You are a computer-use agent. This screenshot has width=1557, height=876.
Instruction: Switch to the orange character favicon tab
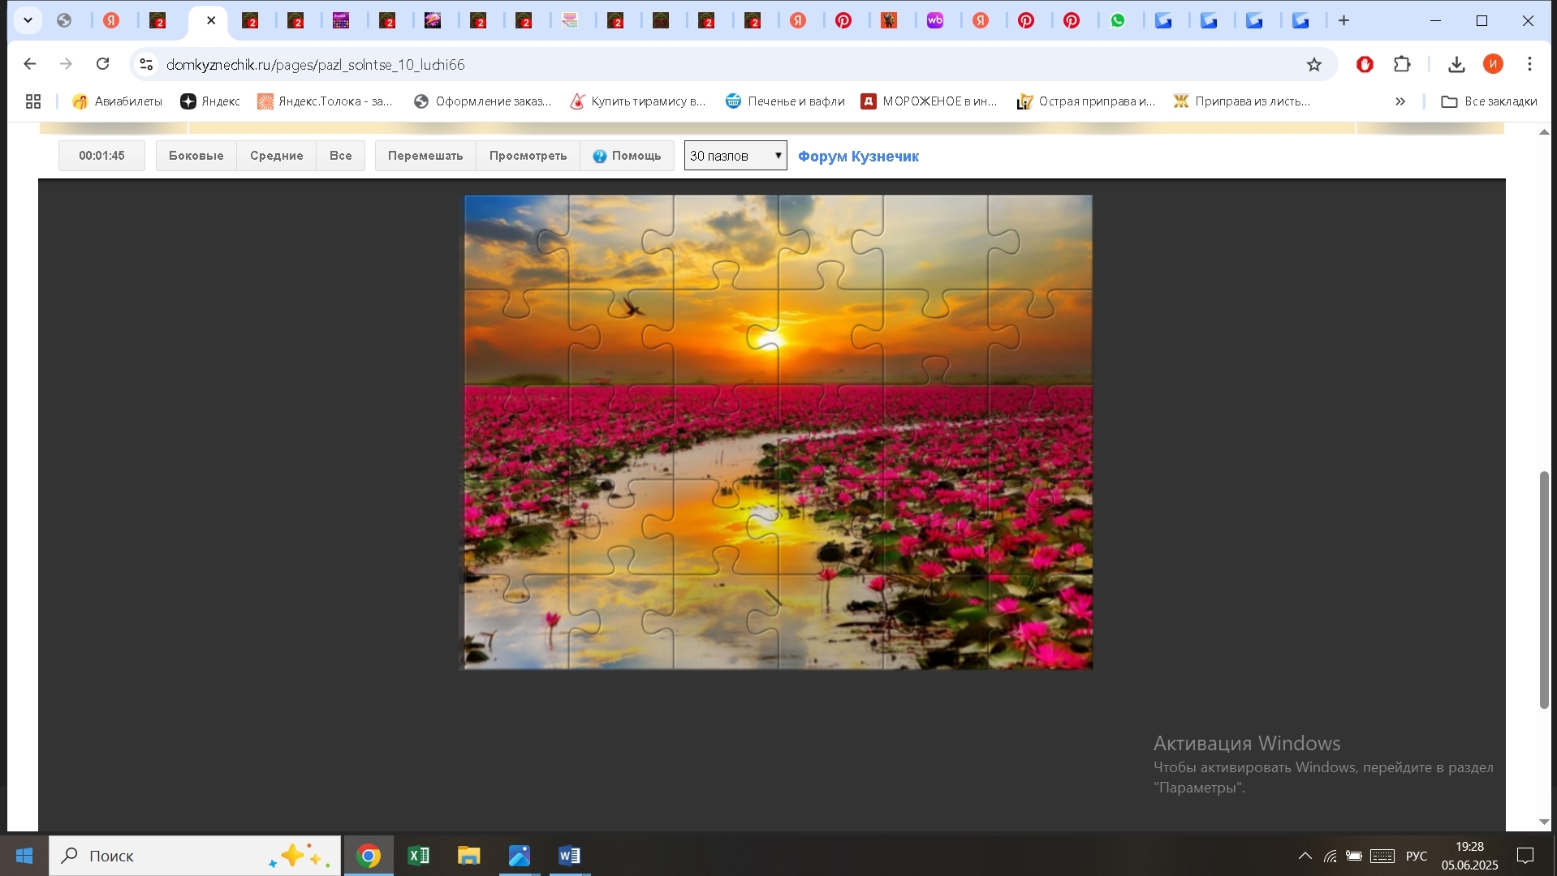(x=890, y=20)
